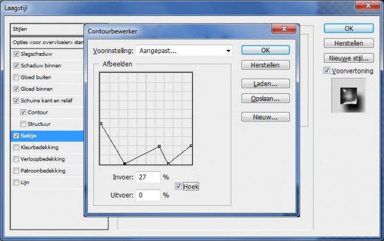Click the Laden... button

click(266, 84)
